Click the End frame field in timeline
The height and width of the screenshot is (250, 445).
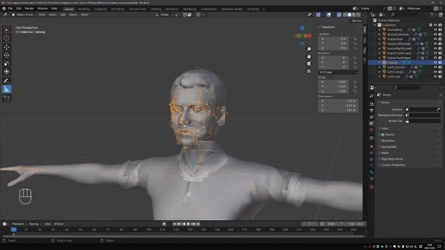[356, 224]
